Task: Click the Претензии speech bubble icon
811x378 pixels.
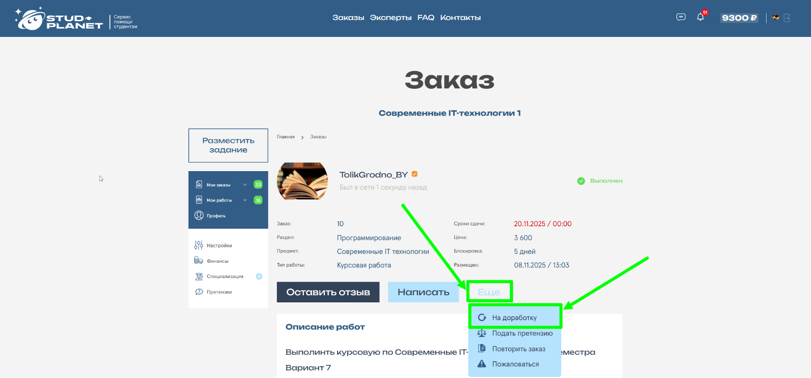Action: pos(199,292)
